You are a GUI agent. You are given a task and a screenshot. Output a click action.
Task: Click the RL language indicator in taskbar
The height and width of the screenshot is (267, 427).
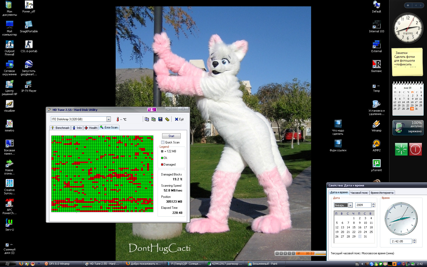pos(357,264)
